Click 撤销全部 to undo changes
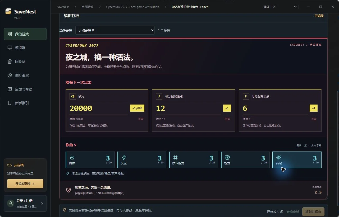The image size is (339, 217). click(x=293, y=212)
